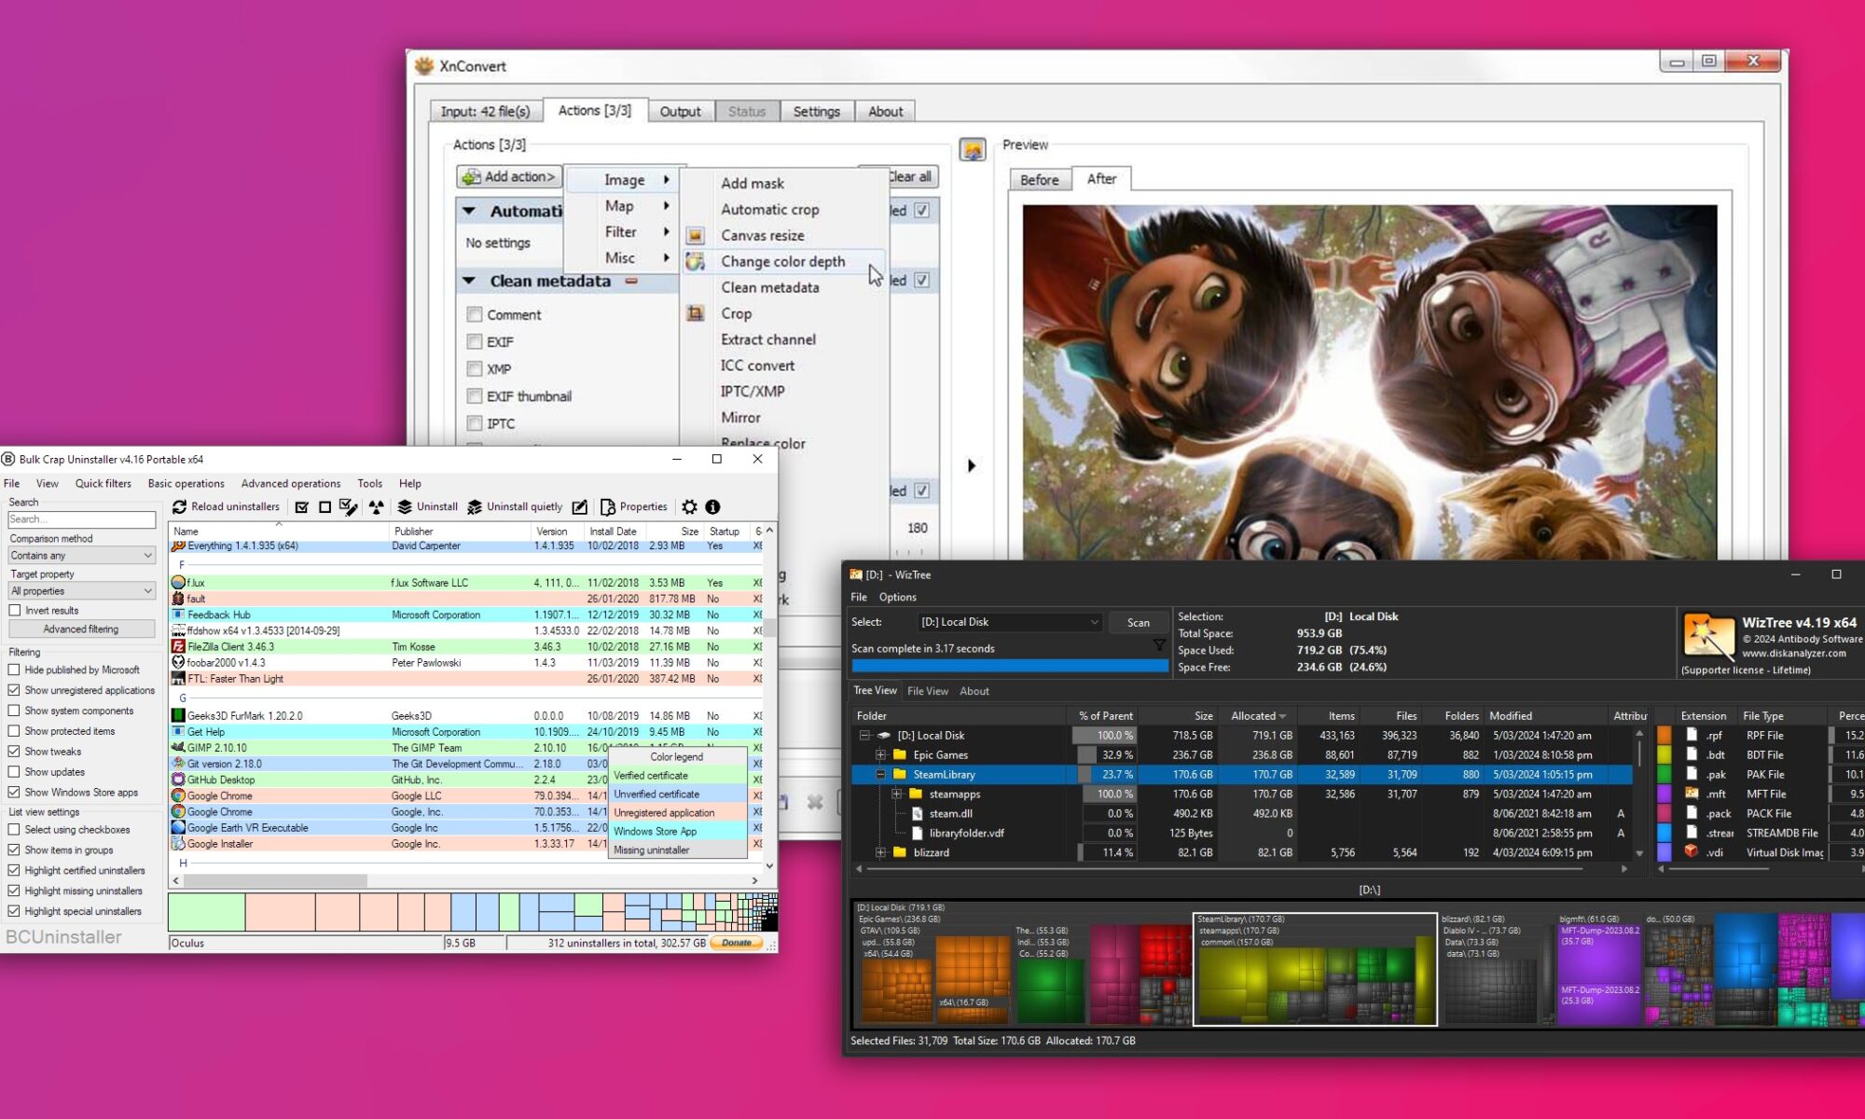Click the BCUninstaller Search input field

click(81, 519)
